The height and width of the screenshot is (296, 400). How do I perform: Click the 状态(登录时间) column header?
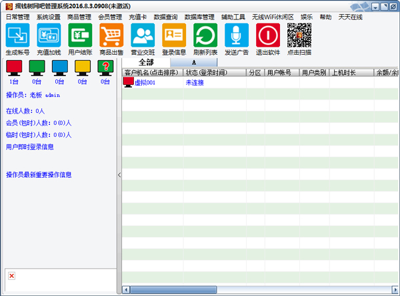click(x=215, y=73)
